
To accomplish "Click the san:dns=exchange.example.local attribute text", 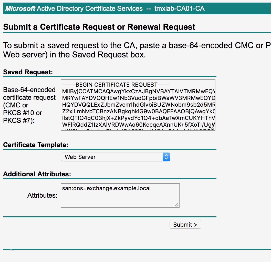I will [x=106, y=188].
